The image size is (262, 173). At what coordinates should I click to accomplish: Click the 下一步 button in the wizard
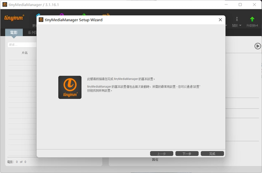coord(187,154)
